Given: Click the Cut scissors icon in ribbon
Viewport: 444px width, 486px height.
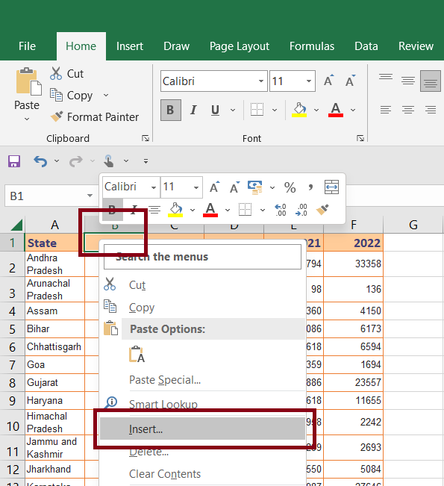Looking at the screenshot, I should pyautogui.click(x=56, y=73).
